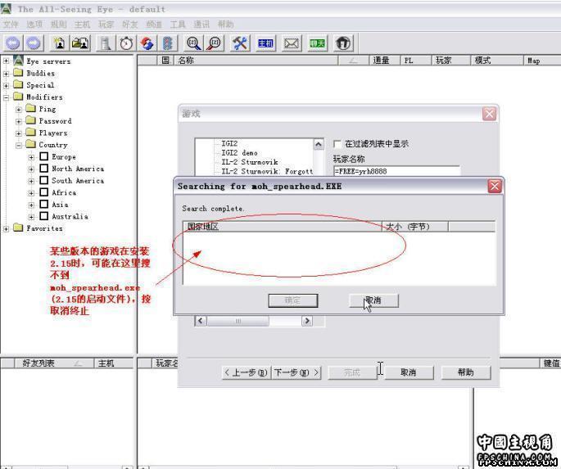
Task: Click the 大小 (字节) column header
Action: click(415, 226)
